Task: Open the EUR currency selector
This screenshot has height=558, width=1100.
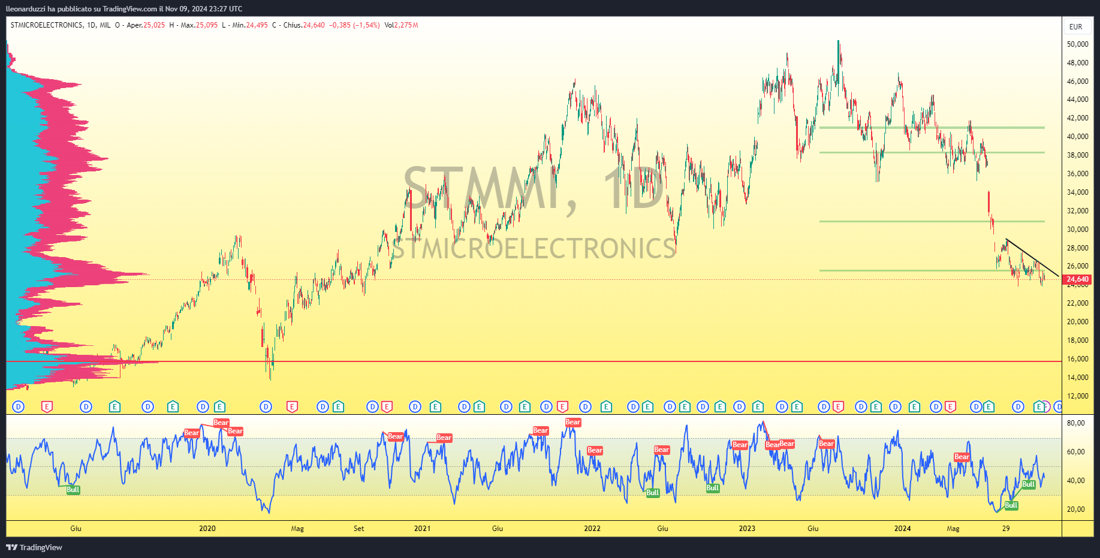Action: pyautogui.click(x=1076, y=26)
